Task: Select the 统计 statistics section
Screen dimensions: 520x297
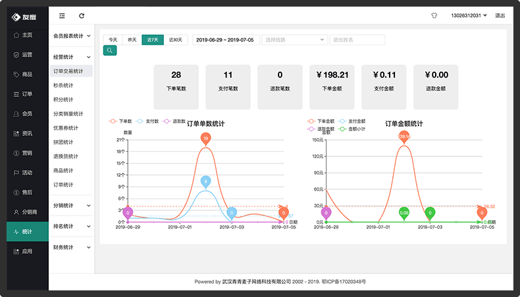Action: 28,232
